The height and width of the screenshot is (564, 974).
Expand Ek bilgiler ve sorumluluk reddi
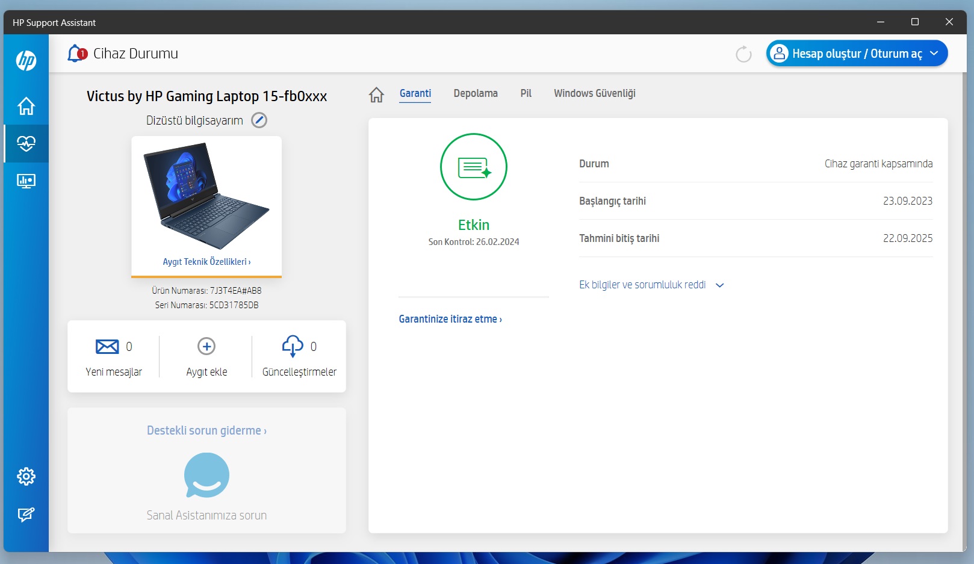651,285
